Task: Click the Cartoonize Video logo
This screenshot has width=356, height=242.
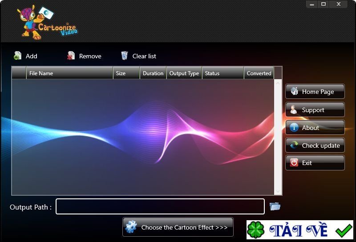Action: coord(48,22)
